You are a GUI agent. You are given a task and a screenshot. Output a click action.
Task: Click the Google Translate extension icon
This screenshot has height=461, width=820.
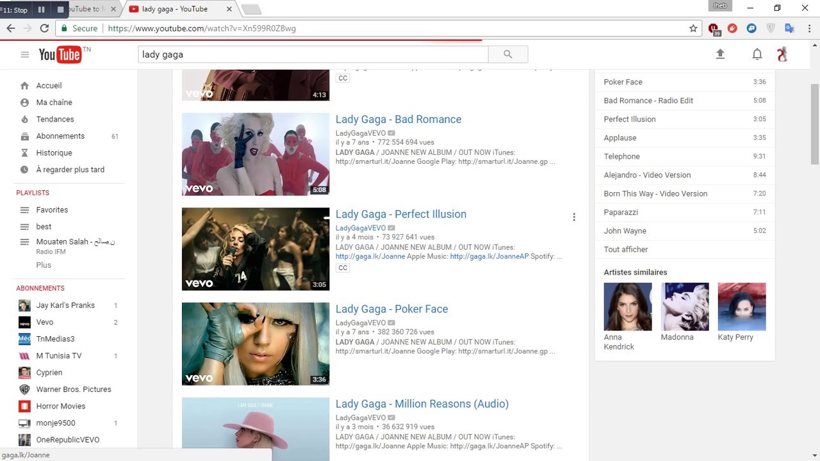tap(789, 28)
